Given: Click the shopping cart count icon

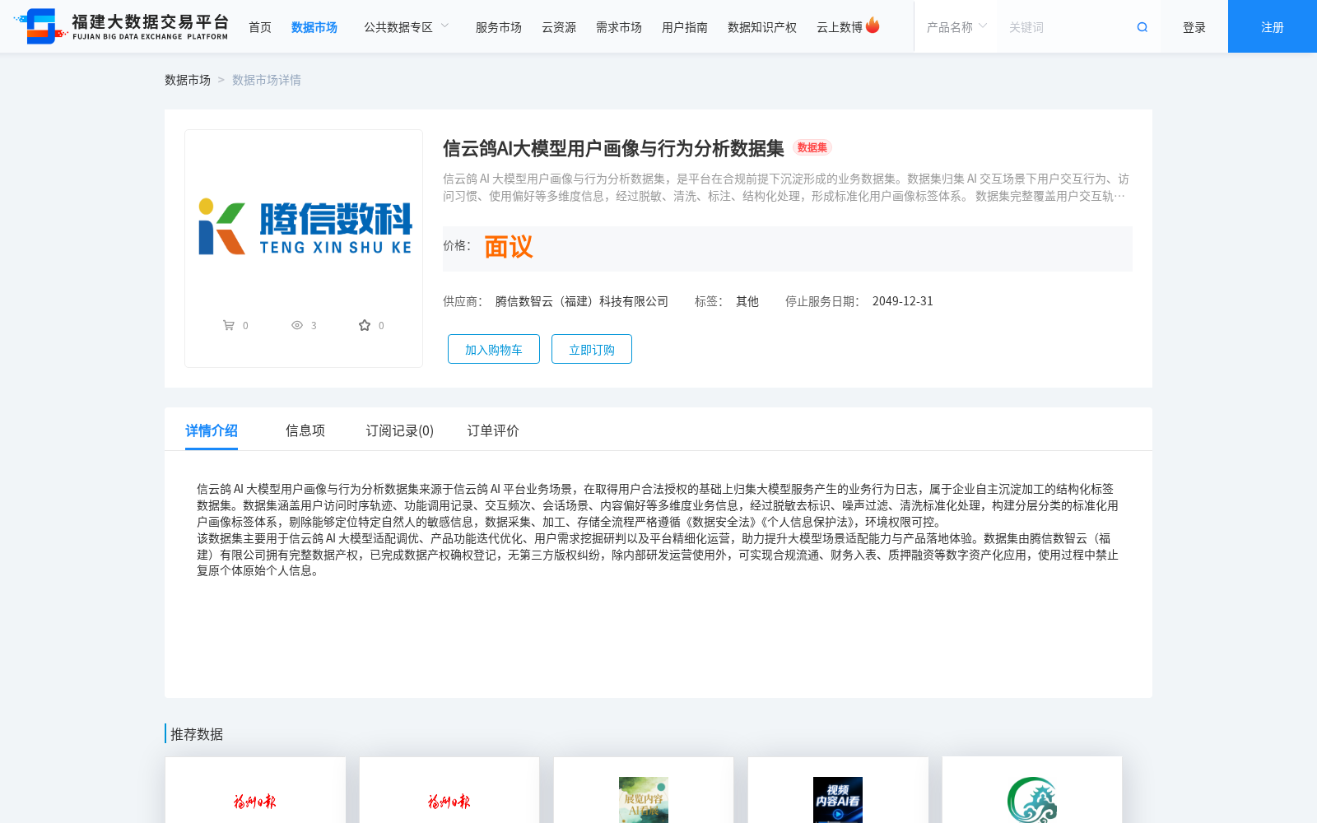Looking at the screenshot, I should [229, 325].
